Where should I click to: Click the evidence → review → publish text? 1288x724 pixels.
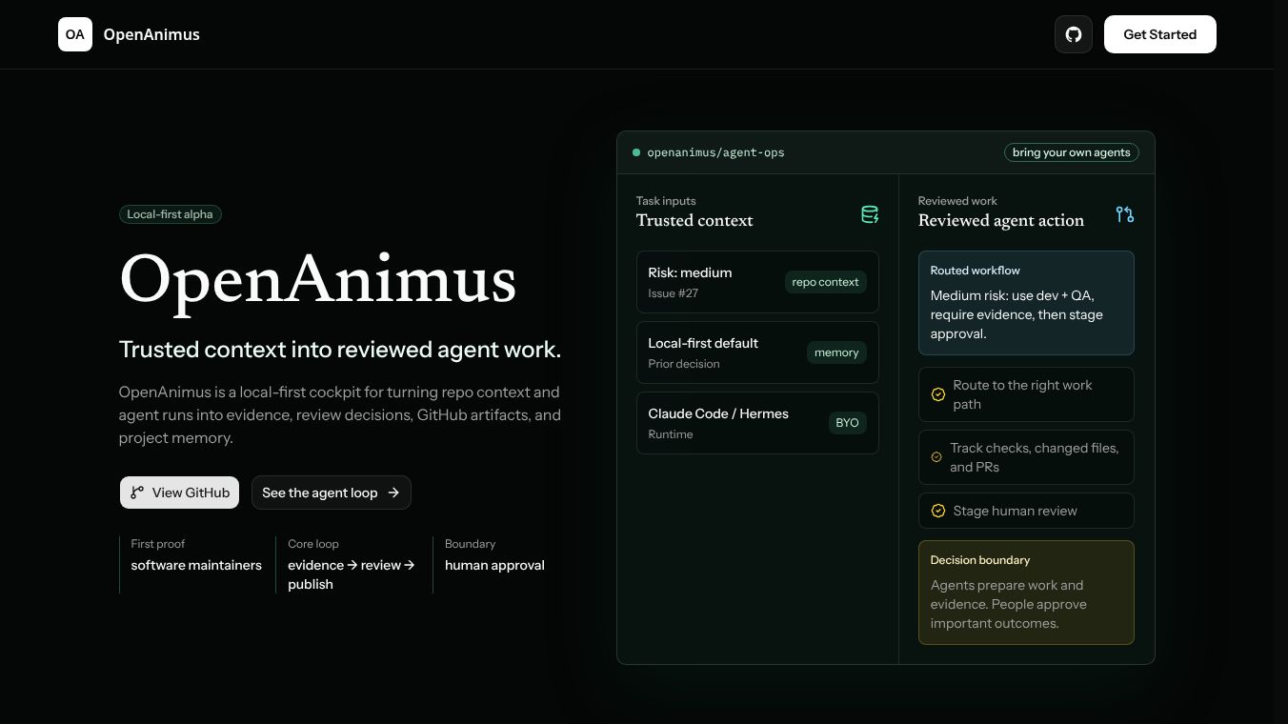(352, 574)
